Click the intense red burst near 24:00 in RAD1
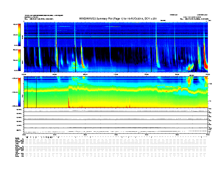 coord(206,63)
